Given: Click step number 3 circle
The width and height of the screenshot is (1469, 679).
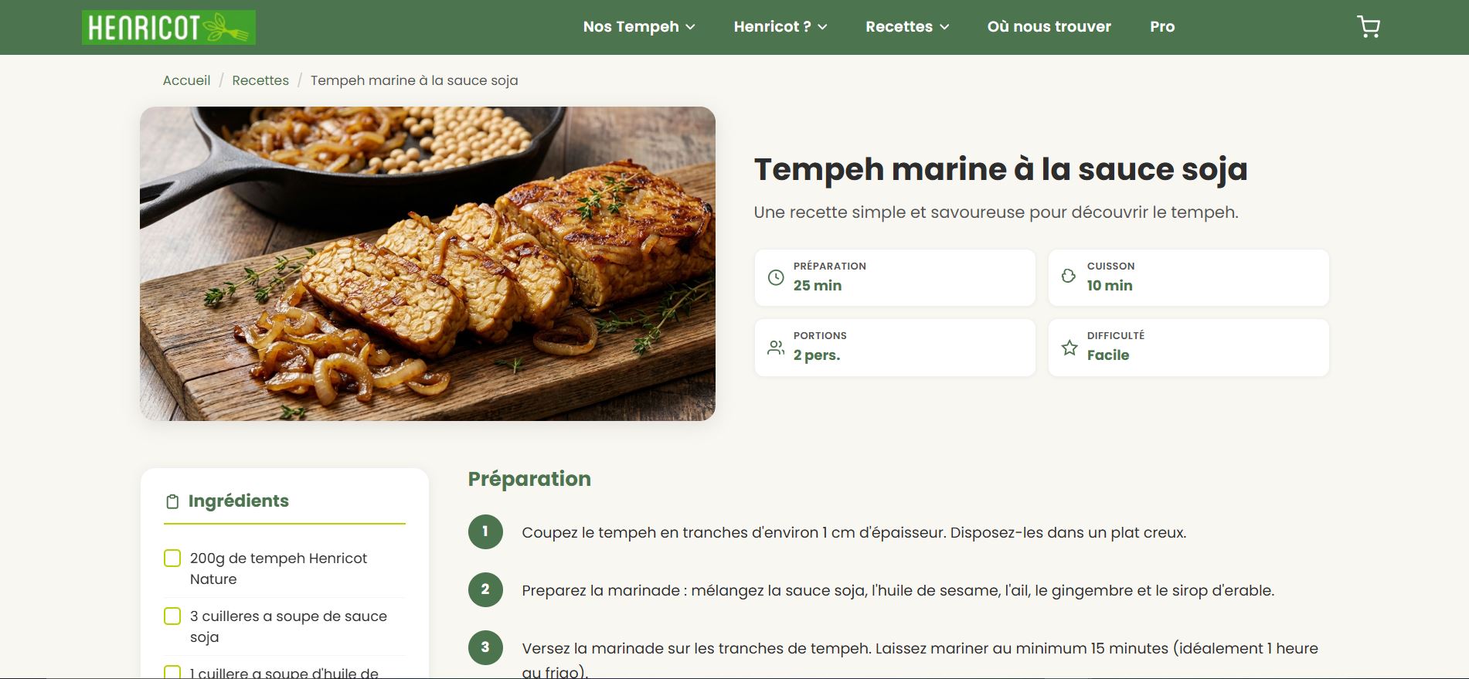Looking at the screenshot, I should (485, 647).
